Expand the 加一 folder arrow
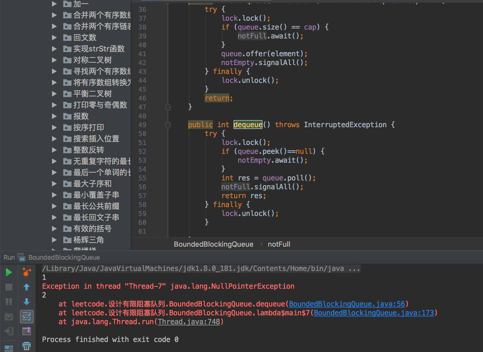The height and width of the screenshot is (352, 483). pos(54,4)
